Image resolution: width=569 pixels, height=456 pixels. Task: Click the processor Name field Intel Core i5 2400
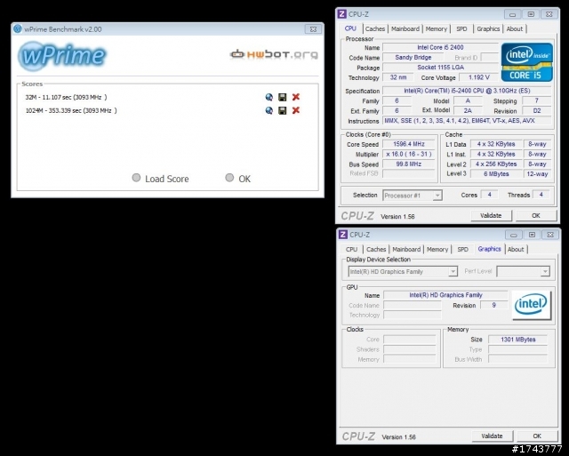[x=440, y=47]
